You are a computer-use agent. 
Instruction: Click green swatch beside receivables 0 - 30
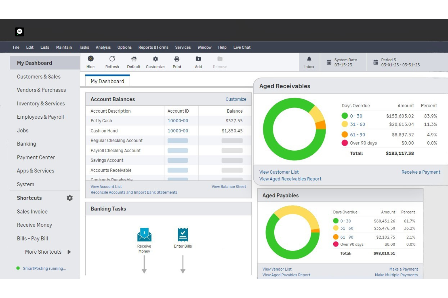click(x=344, y=116)
